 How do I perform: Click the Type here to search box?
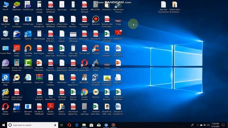(32, 125)
